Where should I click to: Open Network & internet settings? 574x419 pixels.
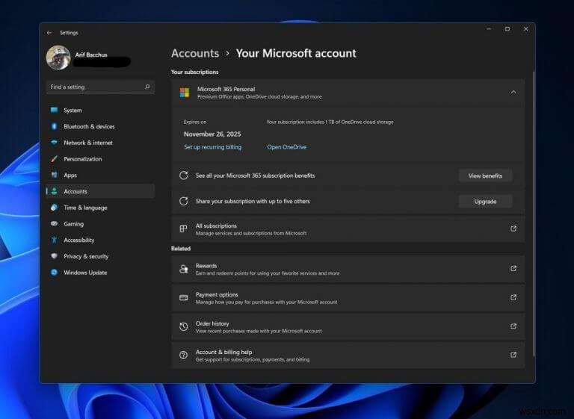[100, 143]
